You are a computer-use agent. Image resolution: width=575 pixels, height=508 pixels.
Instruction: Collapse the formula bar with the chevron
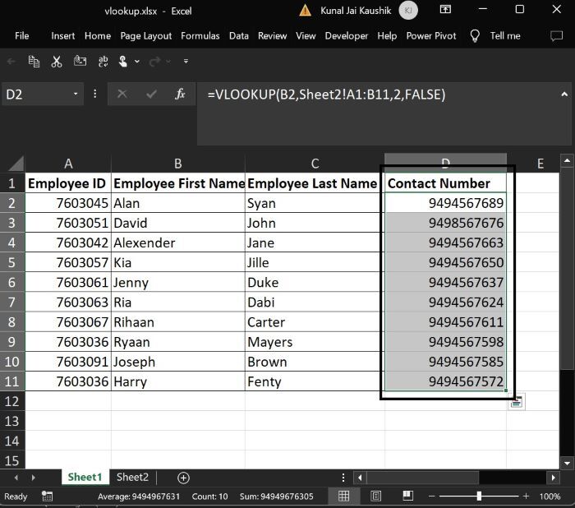coord(564,95)
